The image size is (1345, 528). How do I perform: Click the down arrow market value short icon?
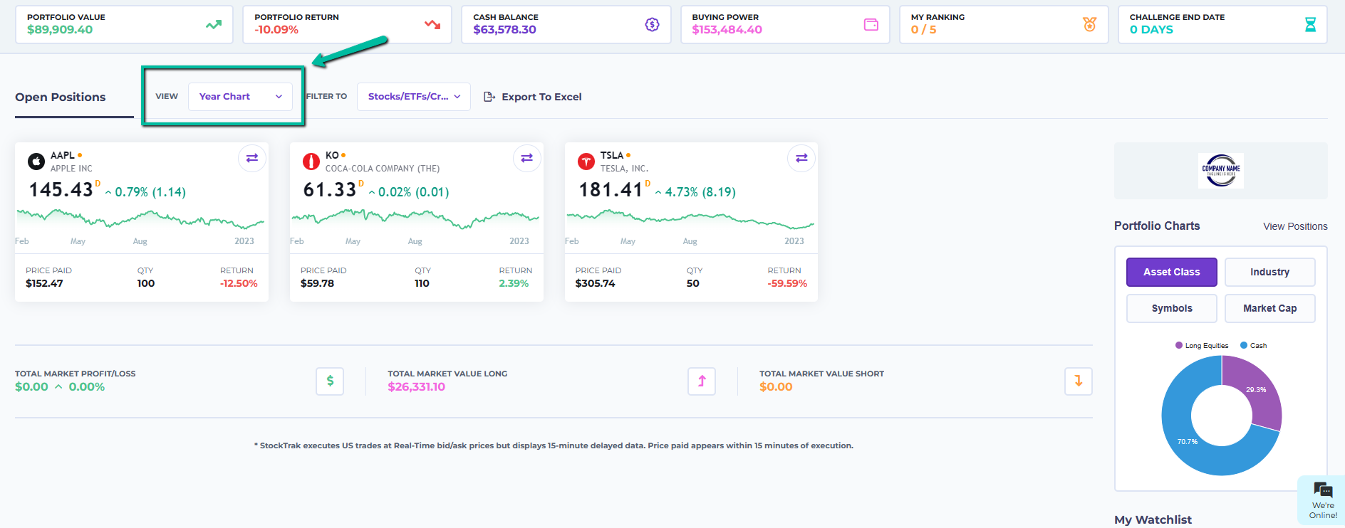coord(1079,381)
